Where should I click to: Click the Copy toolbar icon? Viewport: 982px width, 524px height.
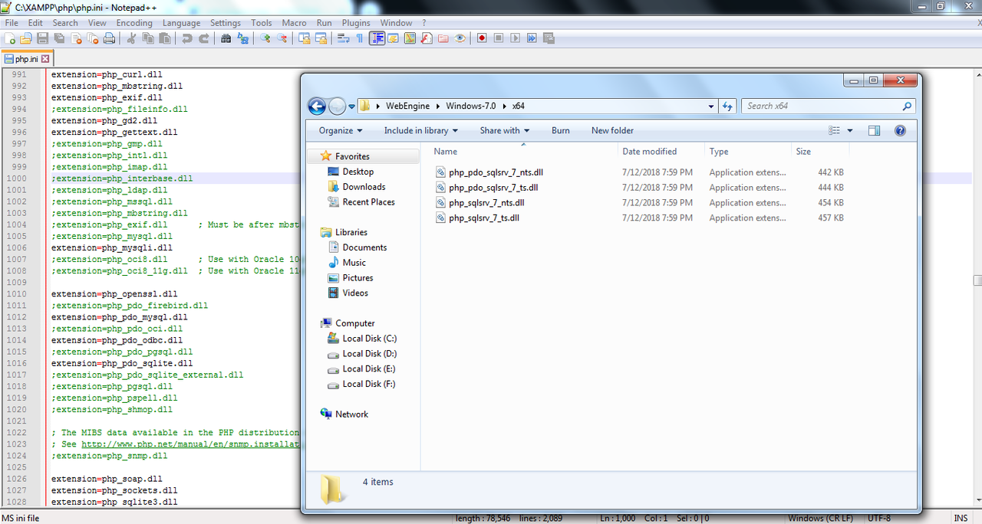[x=148, y=38]
